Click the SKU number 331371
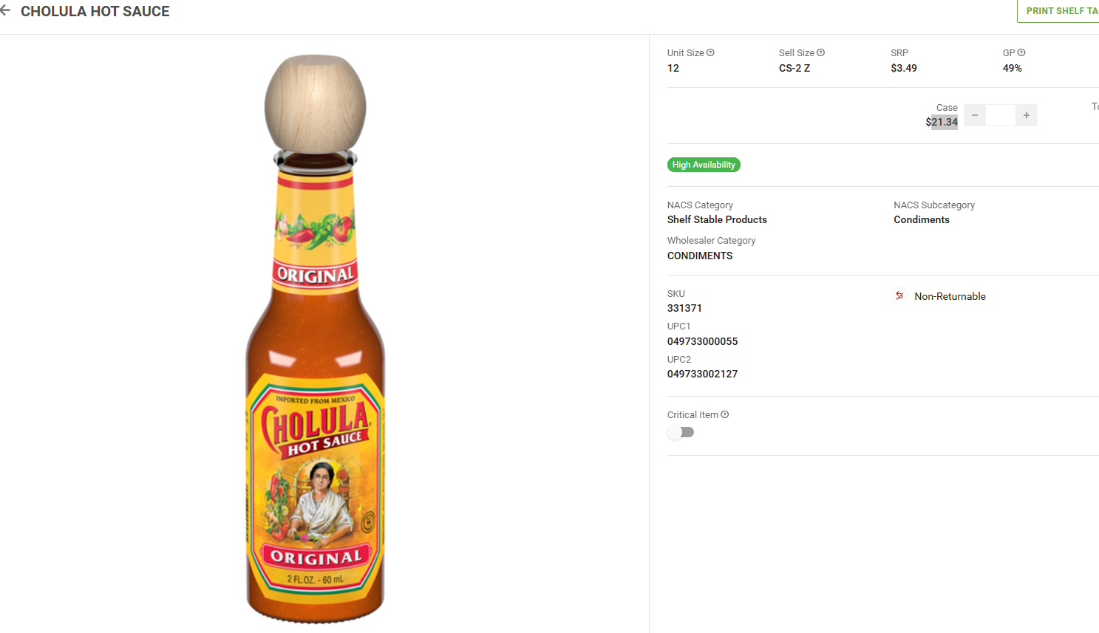The height and width of the screenshot is (633, 1099). (684, 308)
